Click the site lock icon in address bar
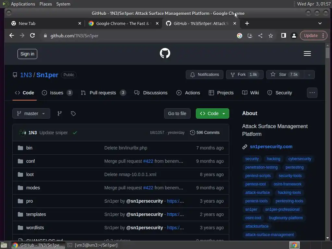Image resolution: width=332 pixels, height=249 pixels. pos(45,36)
